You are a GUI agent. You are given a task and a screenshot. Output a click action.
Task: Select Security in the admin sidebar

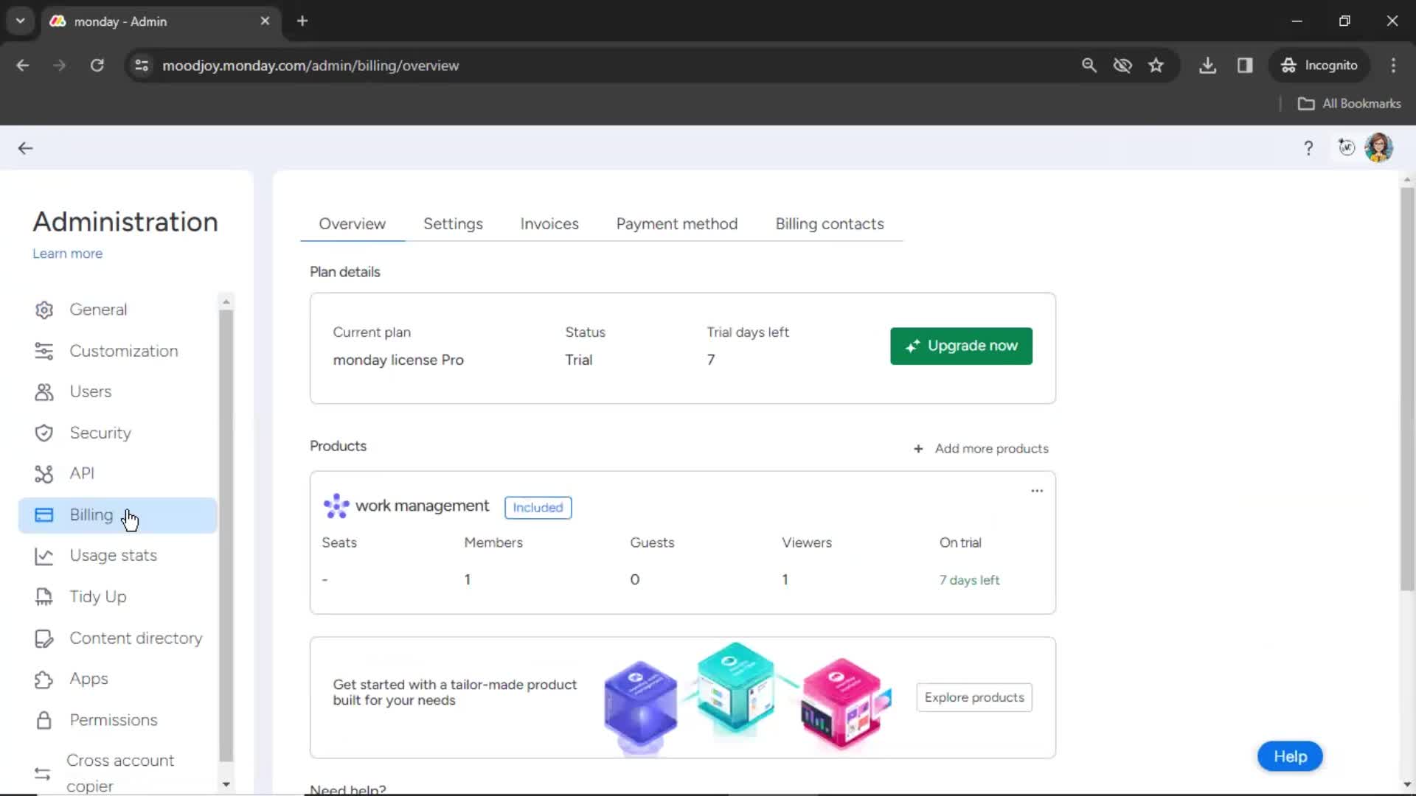click(118, 433)
